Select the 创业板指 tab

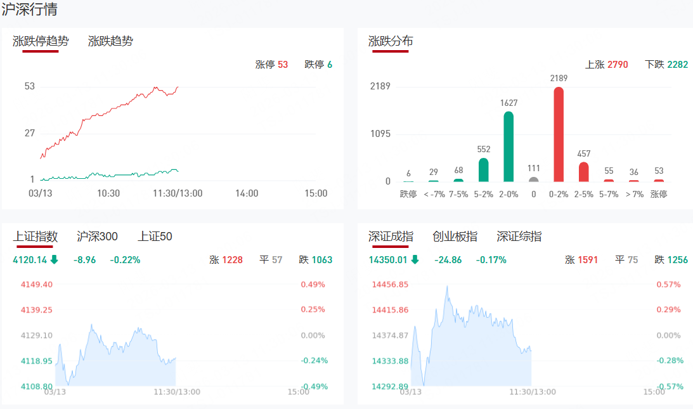pos(455,237)
